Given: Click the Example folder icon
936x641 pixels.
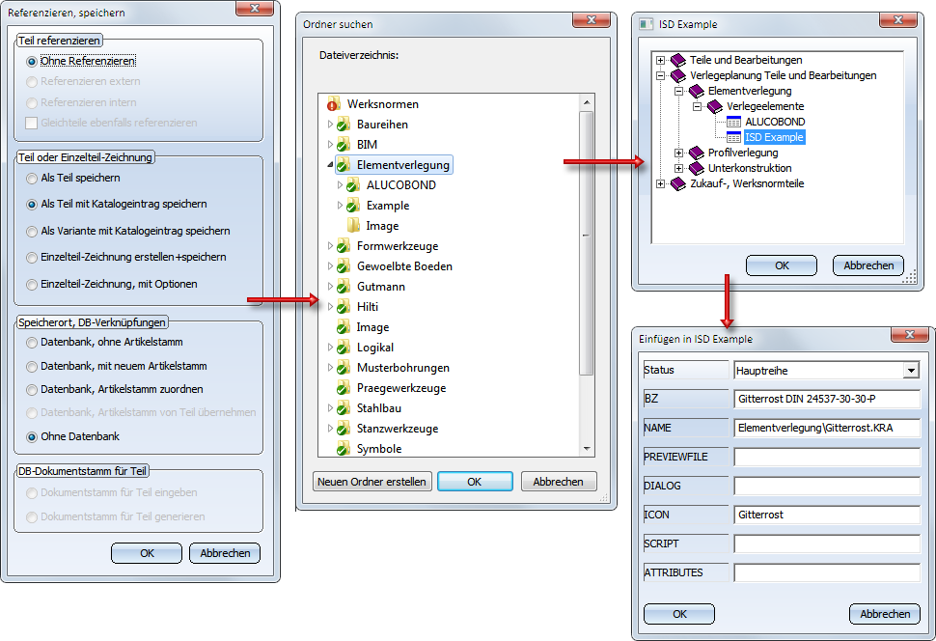Looking at the screenshot, I should (x=353, y=206).
